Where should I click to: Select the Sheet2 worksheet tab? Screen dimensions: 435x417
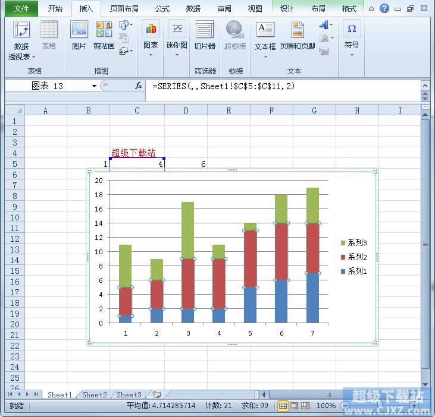pos(95,394)
